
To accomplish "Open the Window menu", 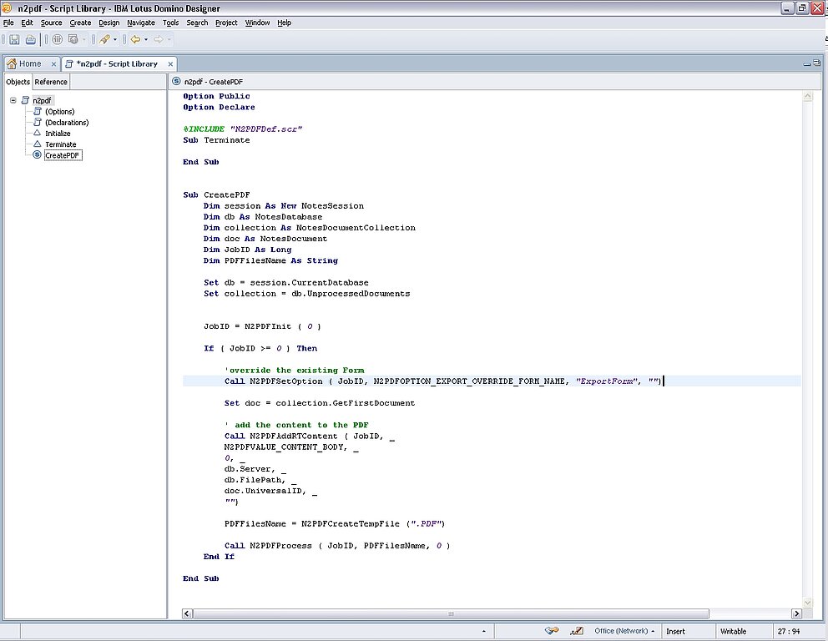I will [257, 23].
